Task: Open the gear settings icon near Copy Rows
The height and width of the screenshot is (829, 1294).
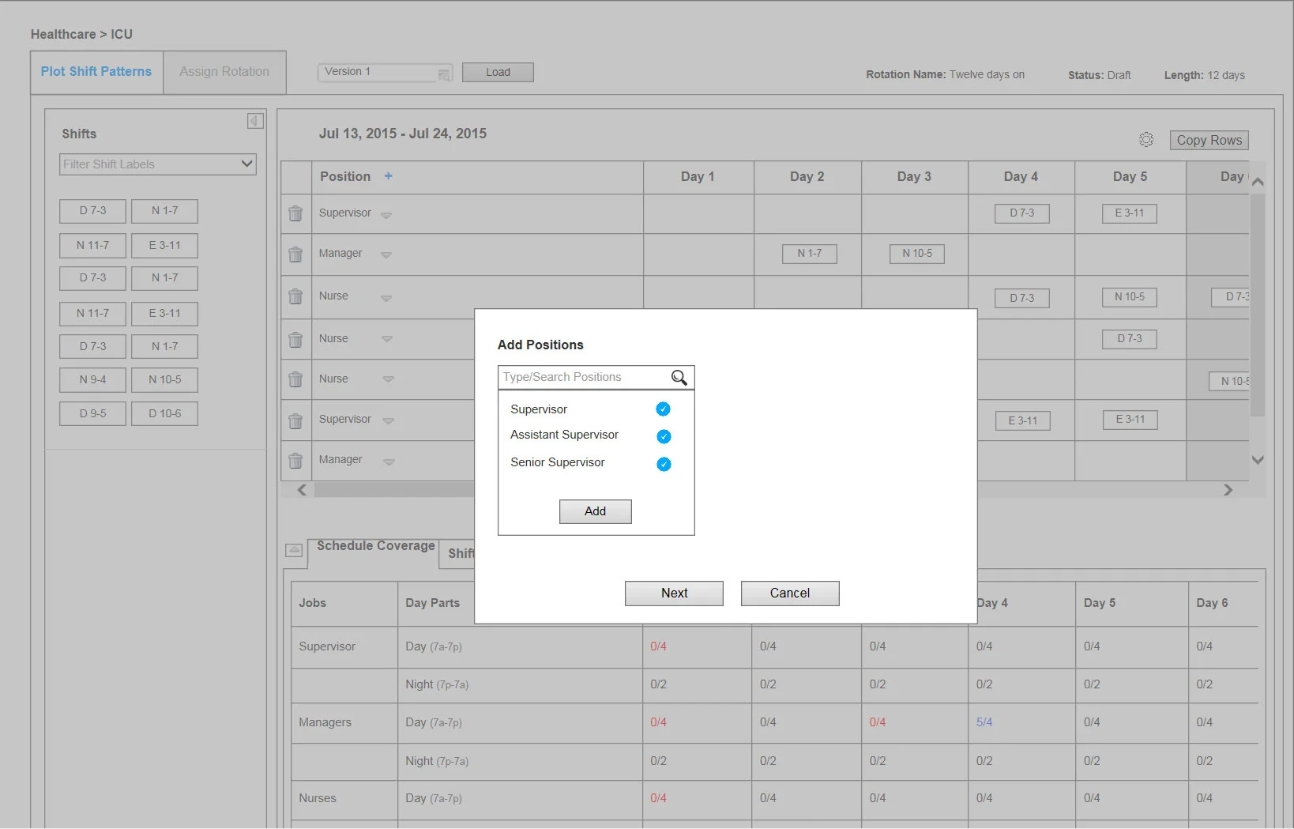Action: point(1146,140)
